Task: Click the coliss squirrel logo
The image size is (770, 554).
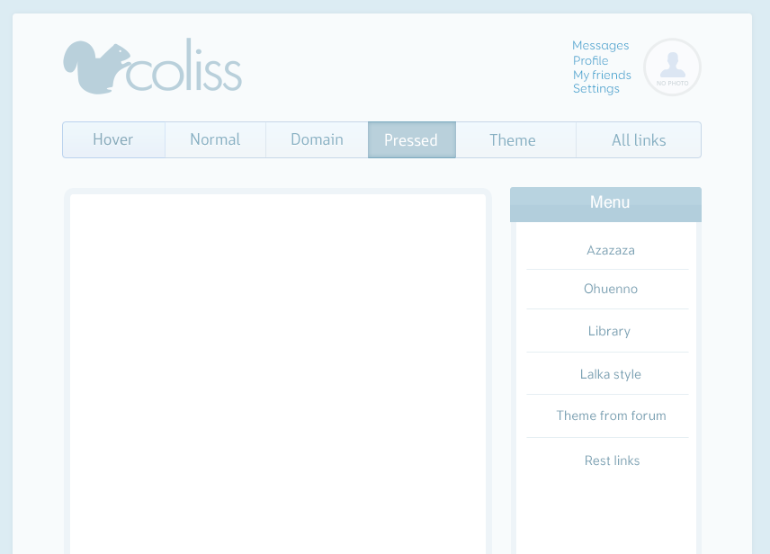Action: click(x=152, y=67)
